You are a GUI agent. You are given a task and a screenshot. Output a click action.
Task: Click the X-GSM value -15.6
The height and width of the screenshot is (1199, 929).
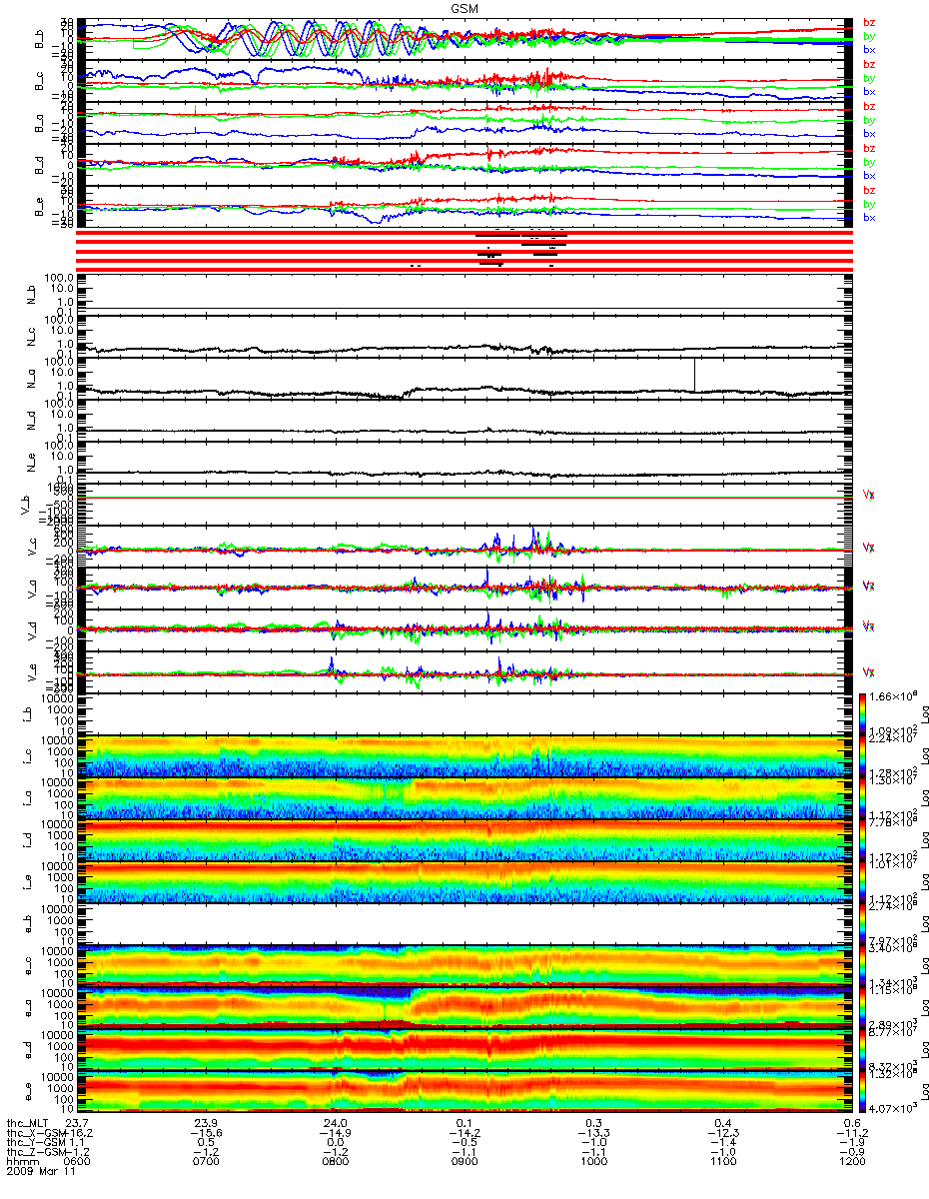(x=208, y=1134)
